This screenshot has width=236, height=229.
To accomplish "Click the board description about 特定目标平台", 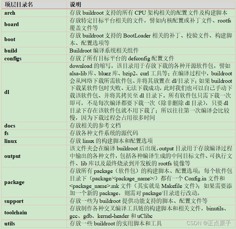I will (151, 24).
